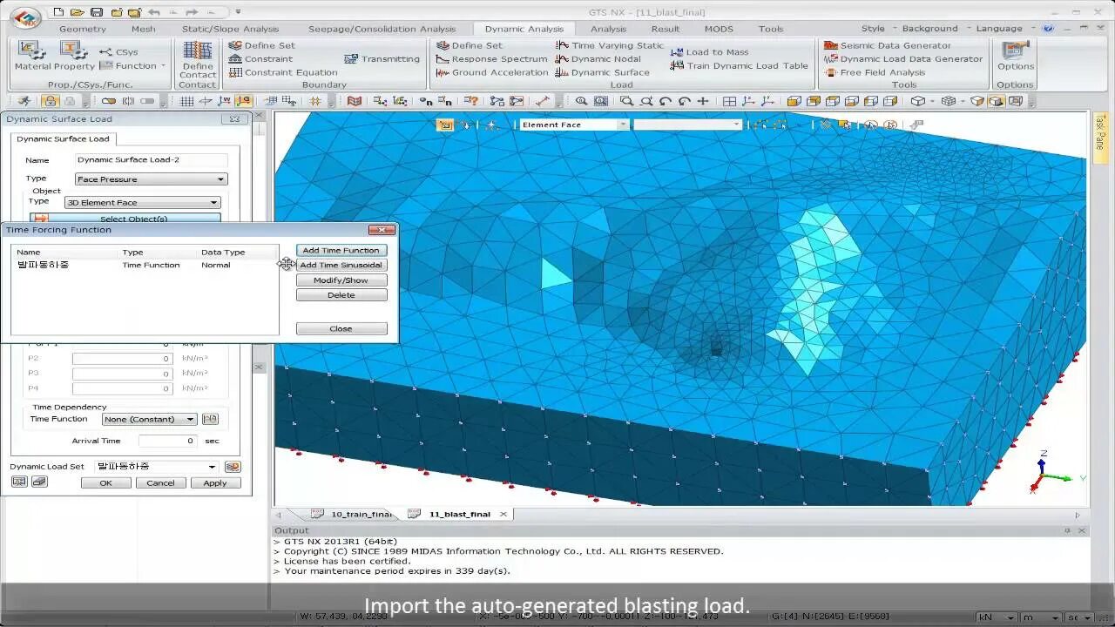Image resolution: width=1115 pixels, height=627 pixels.
Task: Open the Options settings icon
Action: click(x=1016, y=56)
